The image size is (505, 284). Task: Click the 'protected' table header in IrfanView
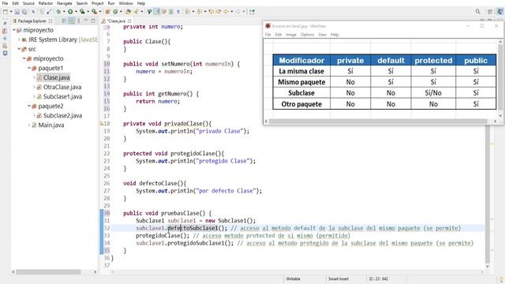click(433, 61)
